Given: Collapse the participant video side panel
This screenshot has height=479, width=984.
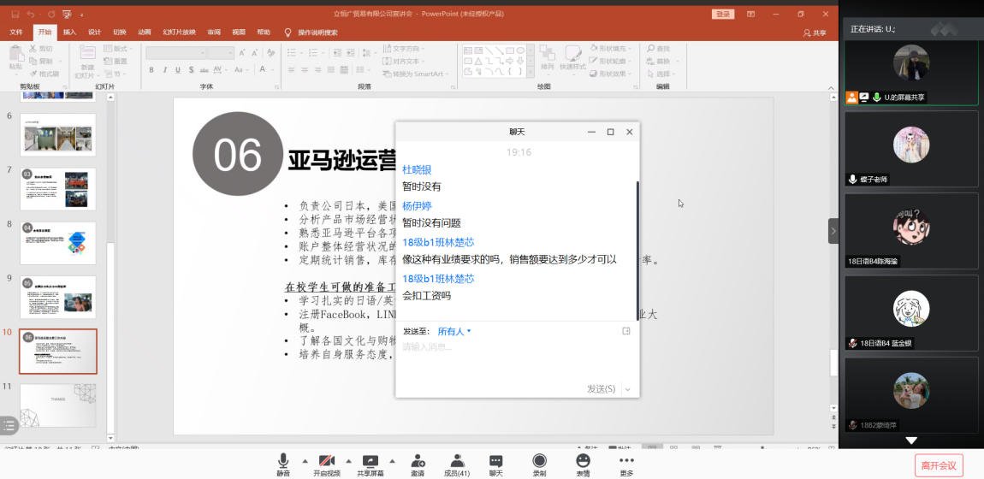Looking at the screenshot, I should pyautogui.click(x=833, y=231).
